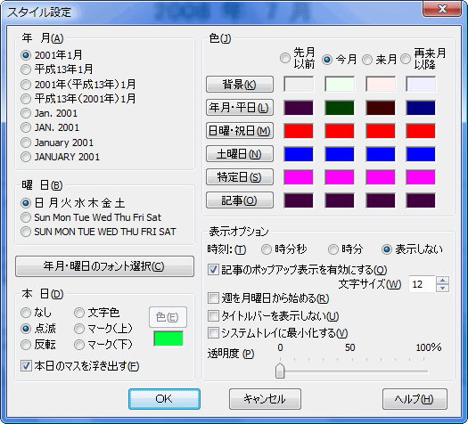The image size is (468, 424).
Task: Open 年月・曜日のフォント選択 dialog
Action: click(x=104, y=266)
